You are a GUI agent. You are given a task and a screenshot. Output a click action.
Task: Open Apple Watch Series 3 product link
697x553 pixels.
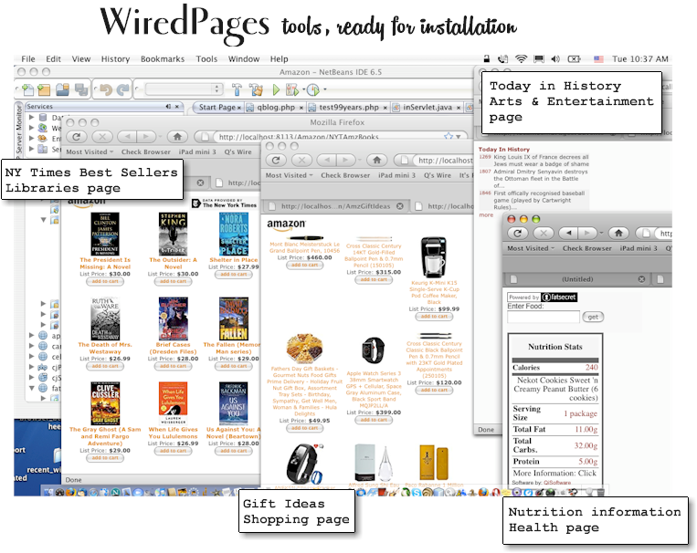coord(374,390)
